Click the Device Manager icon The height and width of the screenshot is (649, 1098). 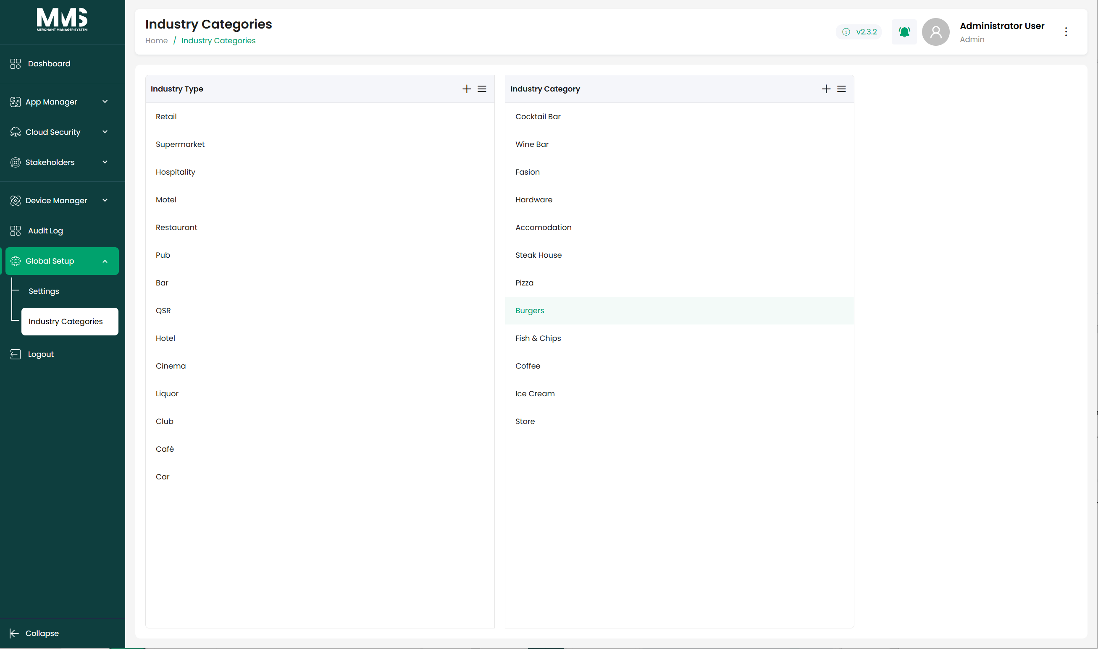(x=15, y=201)
